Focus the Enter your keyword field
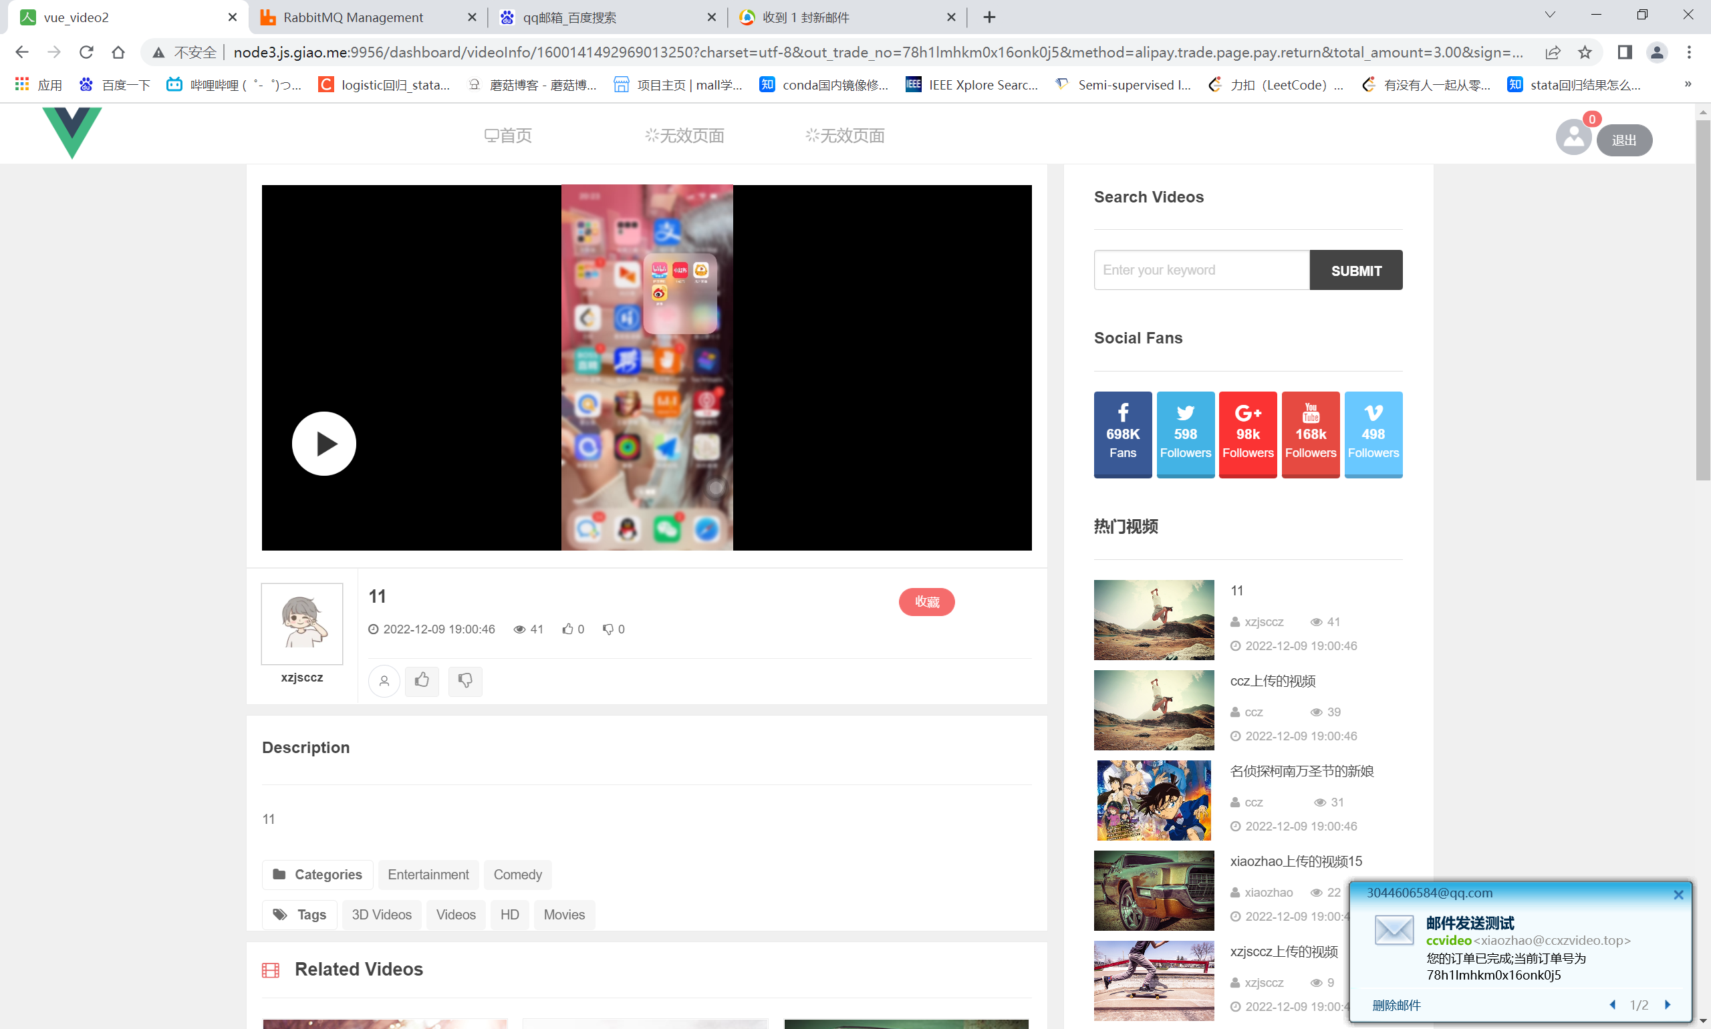 pos(1201,270)
